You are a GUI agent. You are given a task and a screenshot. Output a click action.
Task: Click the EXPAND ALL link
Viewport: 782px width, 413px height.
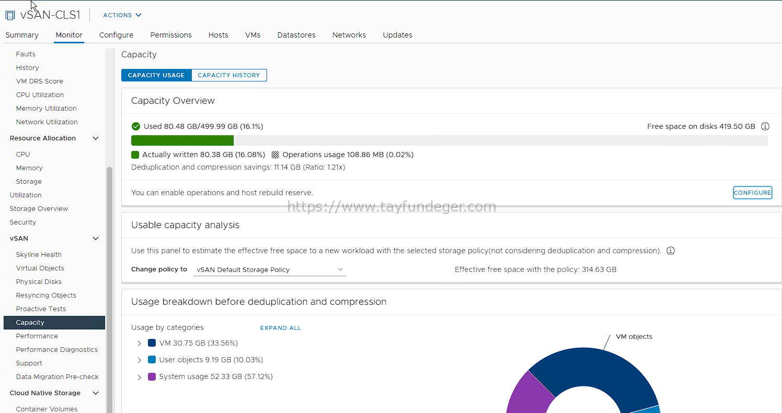(281, 328)
